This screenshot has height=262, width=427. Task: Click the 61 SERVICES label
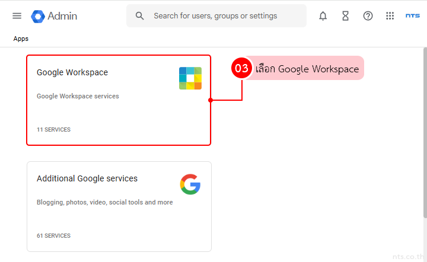tap(53, 235)
